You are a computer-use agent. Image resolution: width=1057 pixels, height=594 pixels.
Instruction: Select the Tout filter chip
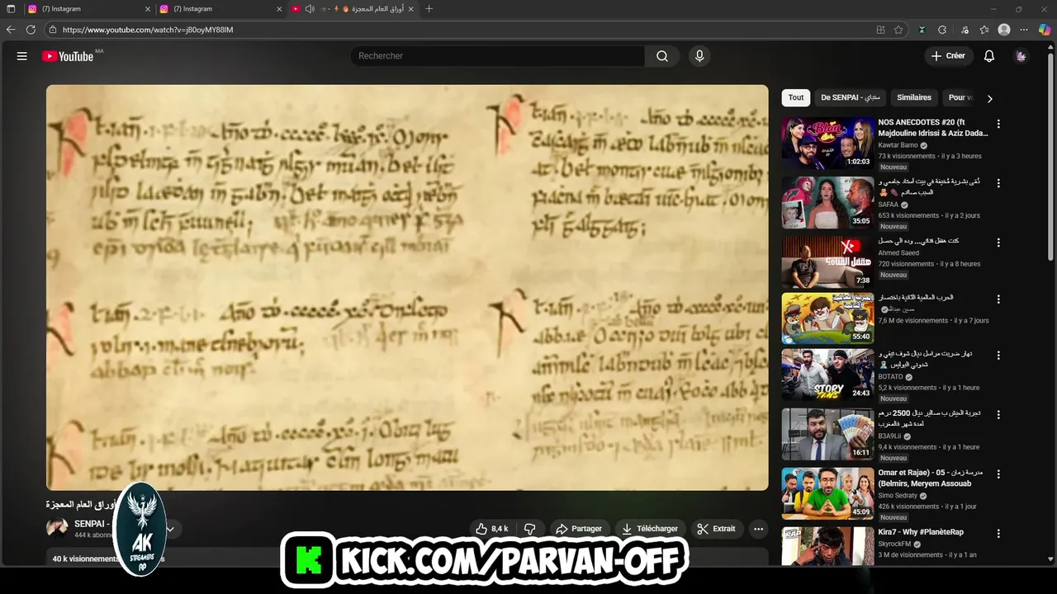pos(796,97)
